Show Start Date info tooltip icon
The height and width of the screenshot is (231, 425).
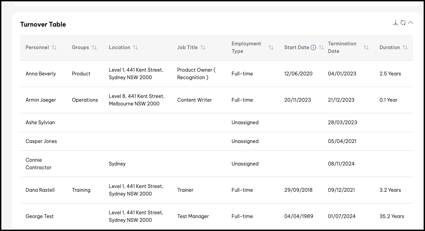[313, 47]
